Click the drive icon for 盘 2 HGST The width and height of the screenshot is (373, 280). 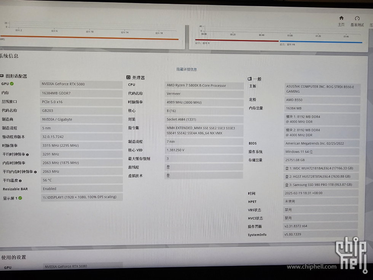[287, 176]
